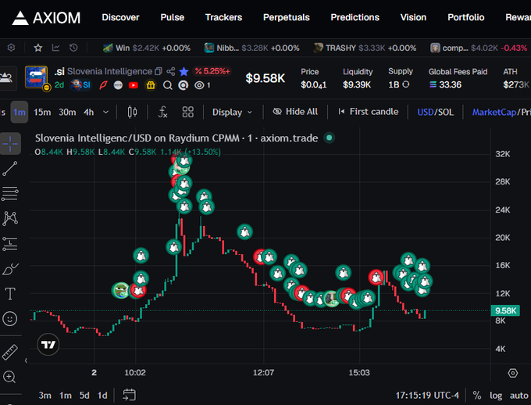Open the Trackers tab
The image size is (531, 405).
pos(224,17)
